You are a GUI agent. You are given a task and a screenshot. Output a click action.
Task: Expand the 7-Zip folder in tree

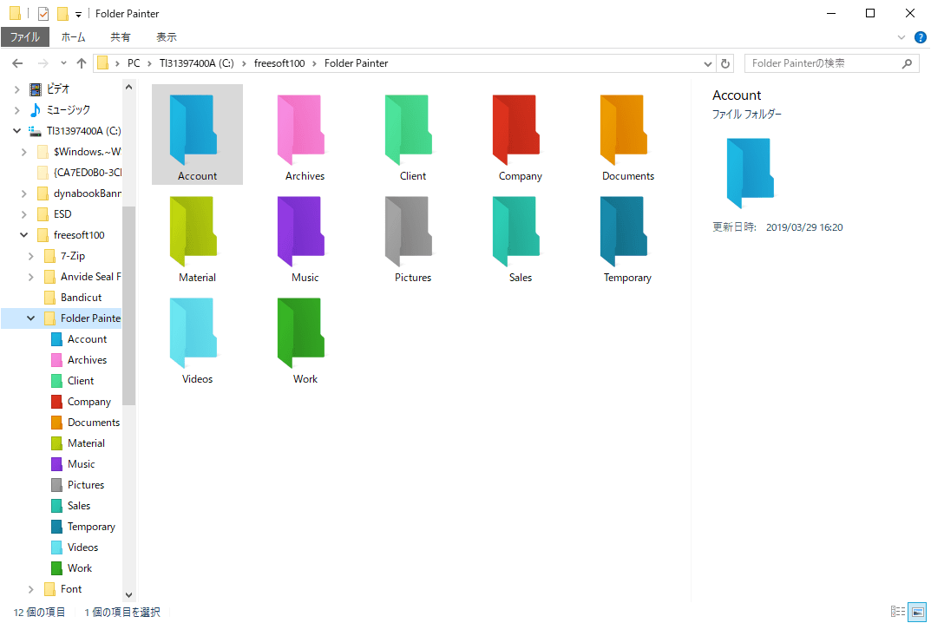pos(31,256)
